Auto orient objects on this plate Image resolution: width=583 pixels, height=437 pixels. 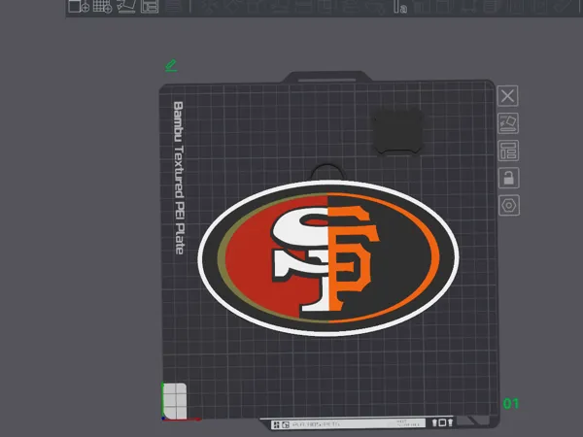pos(508,123)
